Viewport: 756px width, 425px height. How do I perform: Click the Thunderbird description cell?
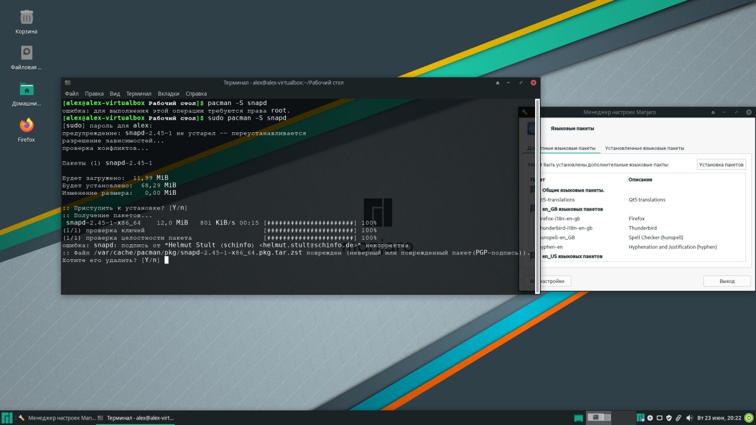pyautogui.click(x=644, y=228)
